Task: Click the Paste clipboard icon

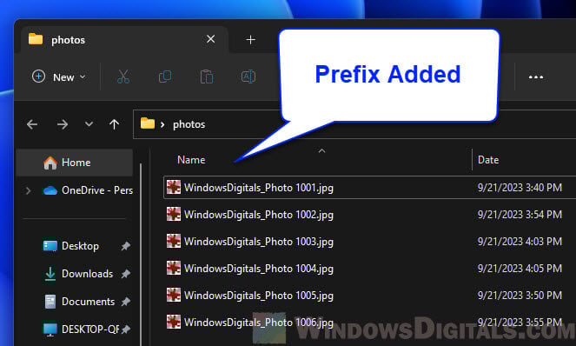Action: point(207,77)
